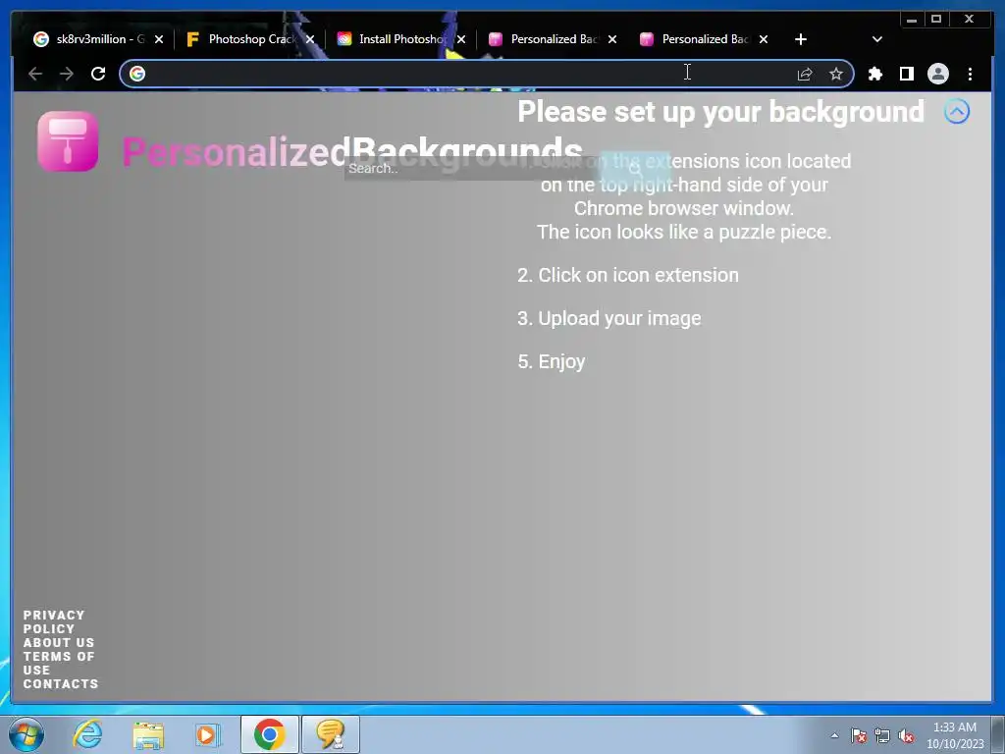Maximize the Chrome window
1005x754 pixels.
(x=935, y=20)
